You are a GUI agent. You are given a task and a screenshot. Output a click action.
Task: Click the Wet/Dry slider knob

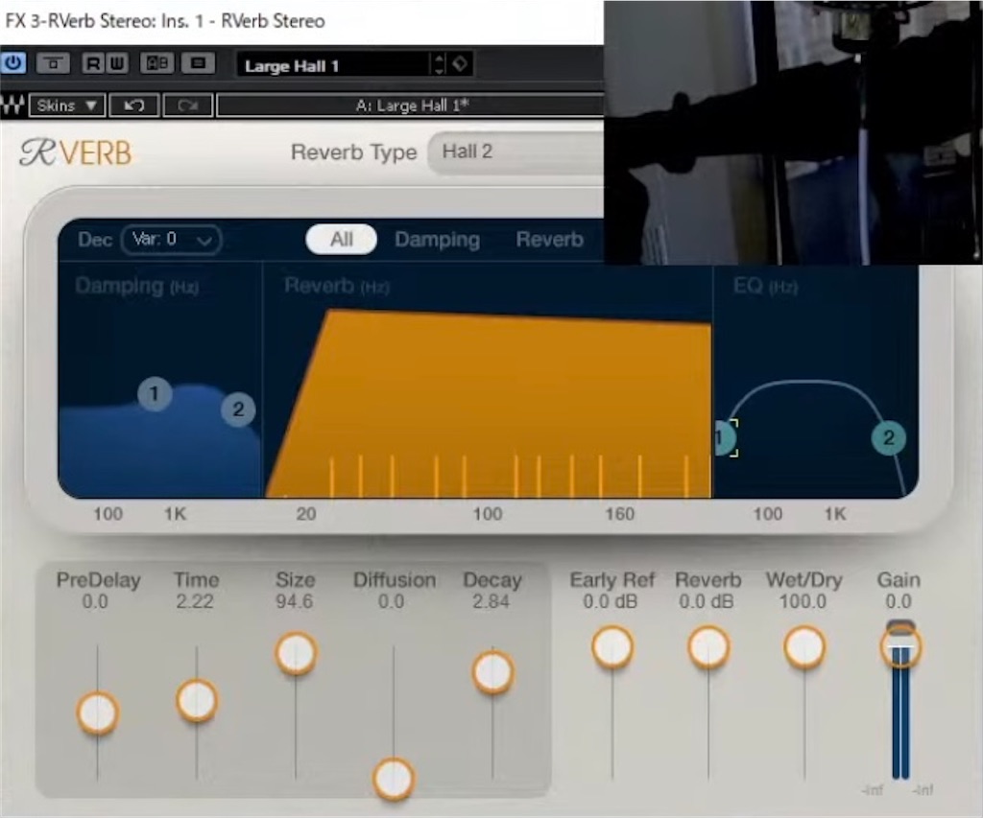(804, 647)
